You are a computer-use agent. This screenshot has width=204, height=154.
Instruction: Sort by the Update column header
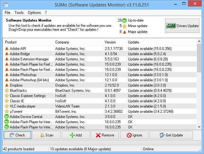pyautogui.click(x=161, y=42)
